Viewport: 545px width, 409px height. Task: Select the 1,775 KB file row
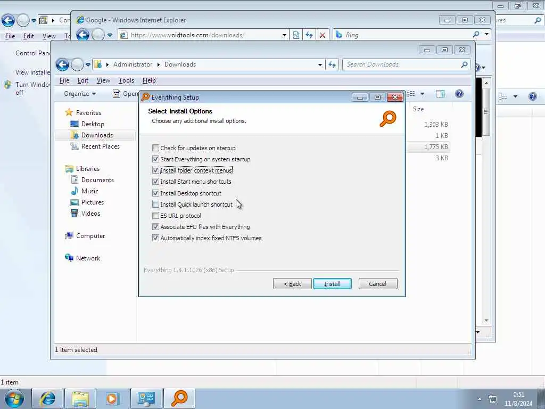(x=428, y=147)
